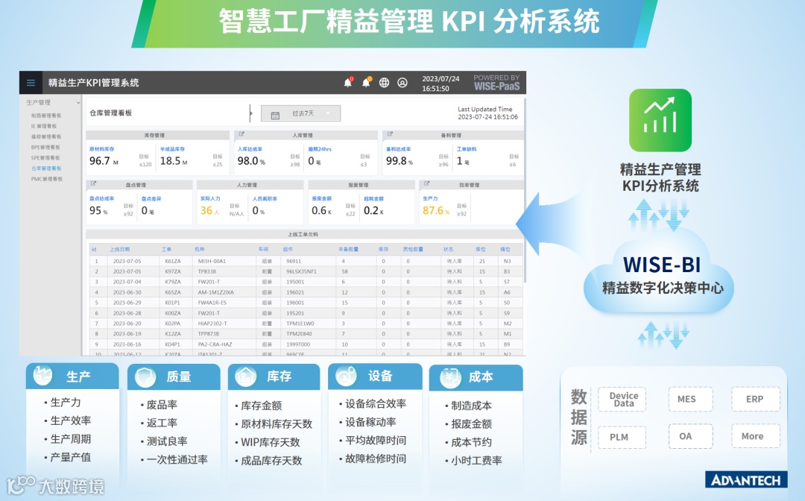Open 维修管理看板 in the sidebar
This screenshot has width=805, height=501.
46,136
